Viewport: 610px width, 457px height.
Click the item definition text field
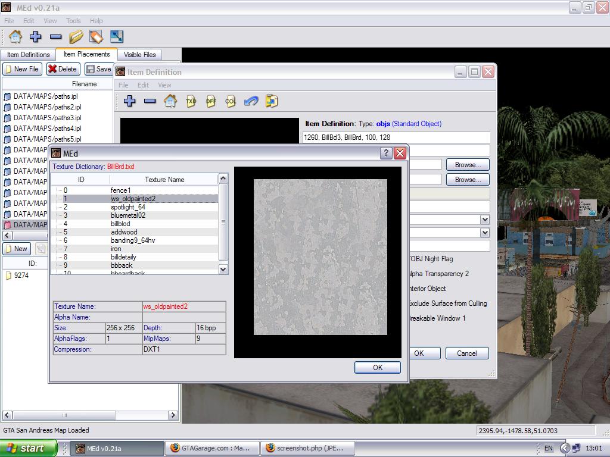396,137
